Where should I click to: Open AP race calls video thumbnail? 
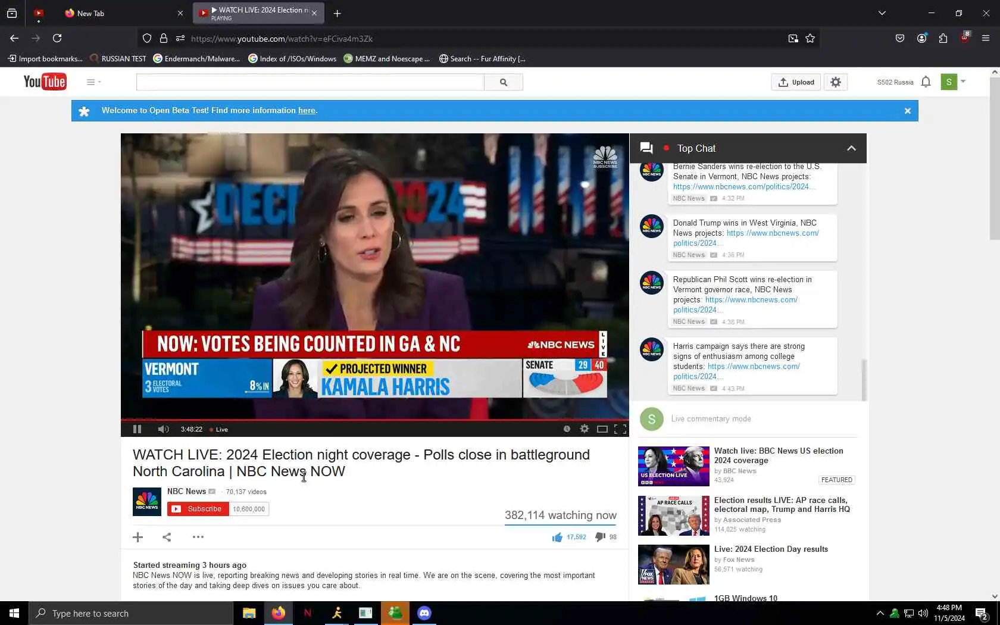(x=674, y=515)
